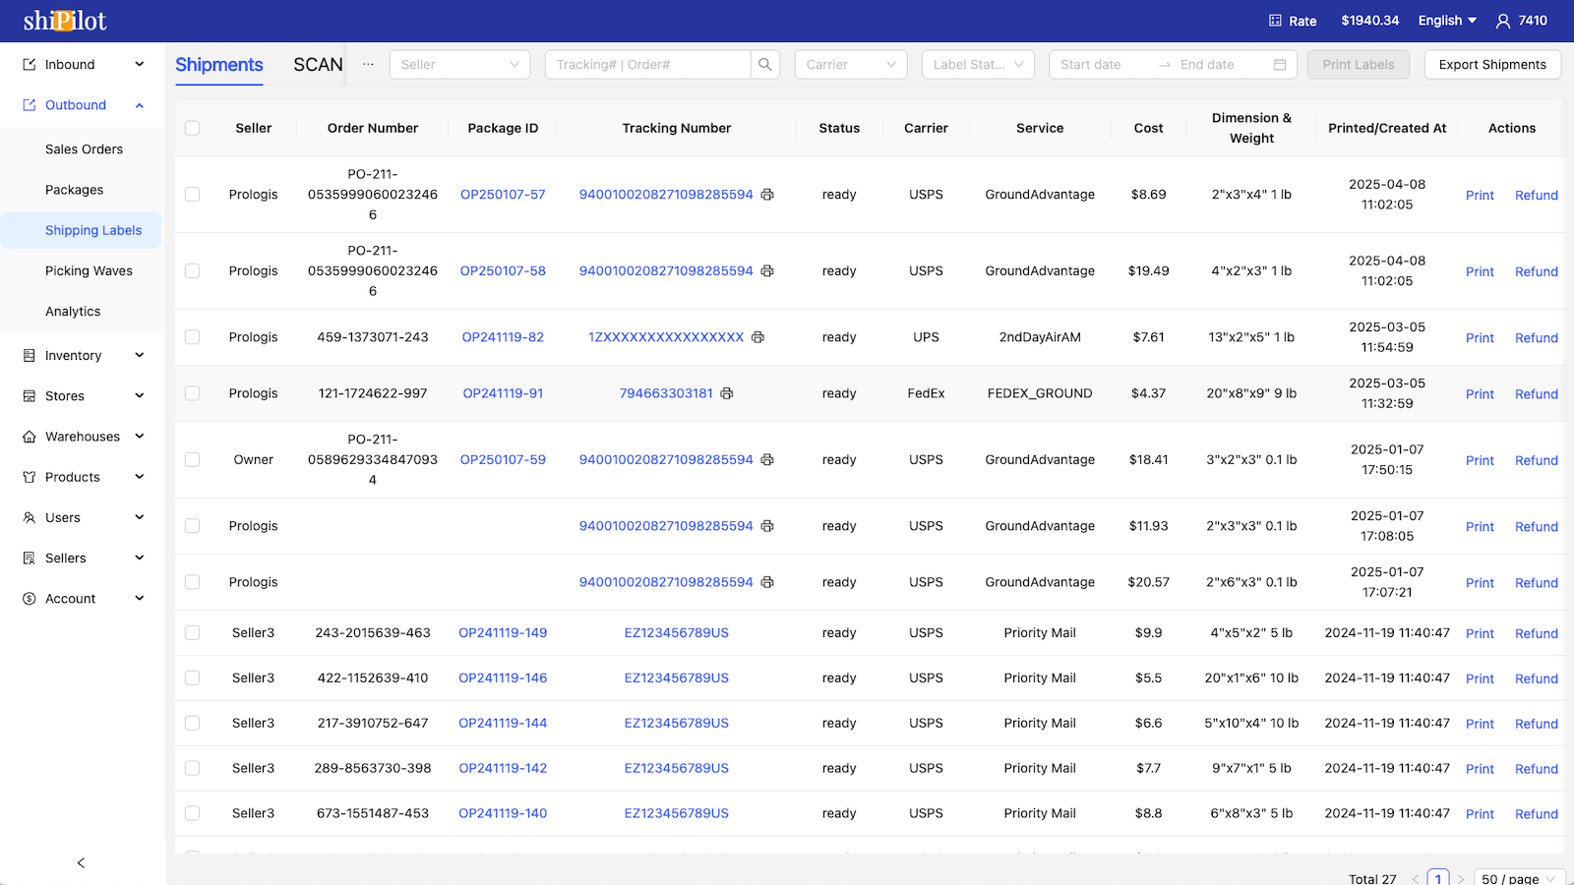Click the Sellers sidebar icon
This screenshot has height=885, width=1574.
tap(27, 558)
